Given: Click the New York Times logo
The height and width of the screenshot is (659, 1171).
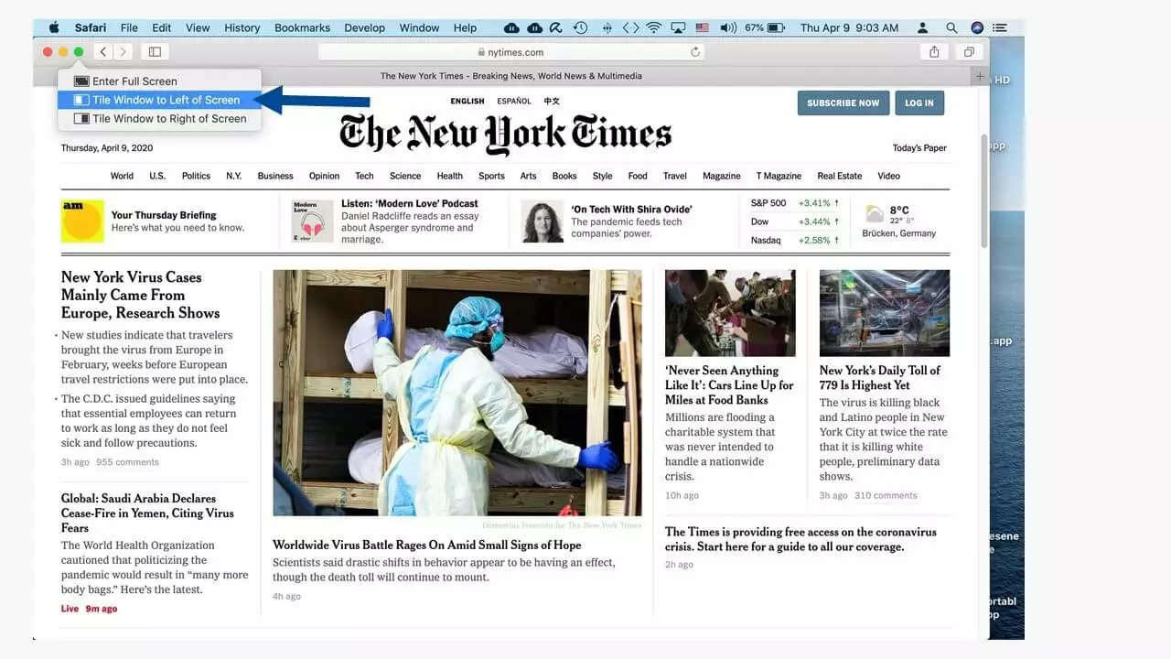Looking at the screenshot, I should tap(506, 134).
